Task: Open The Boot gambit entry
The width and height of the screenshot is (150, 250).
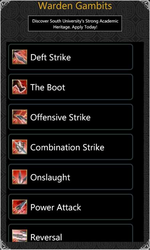Action: (71, 87)
